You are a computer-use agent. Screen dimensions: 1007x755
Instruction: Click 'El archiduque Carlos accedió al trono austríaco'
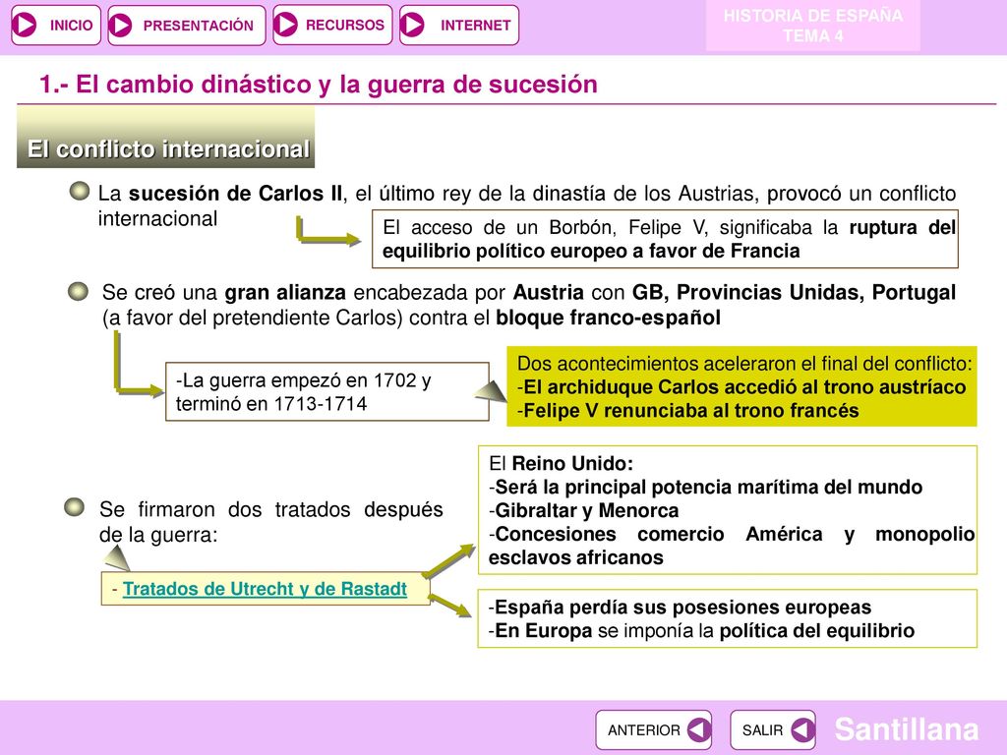(x=745, y=387)
